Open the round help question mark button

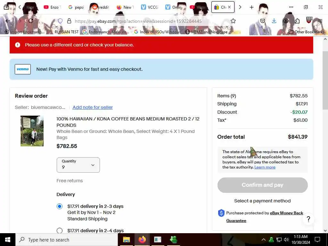308,219
